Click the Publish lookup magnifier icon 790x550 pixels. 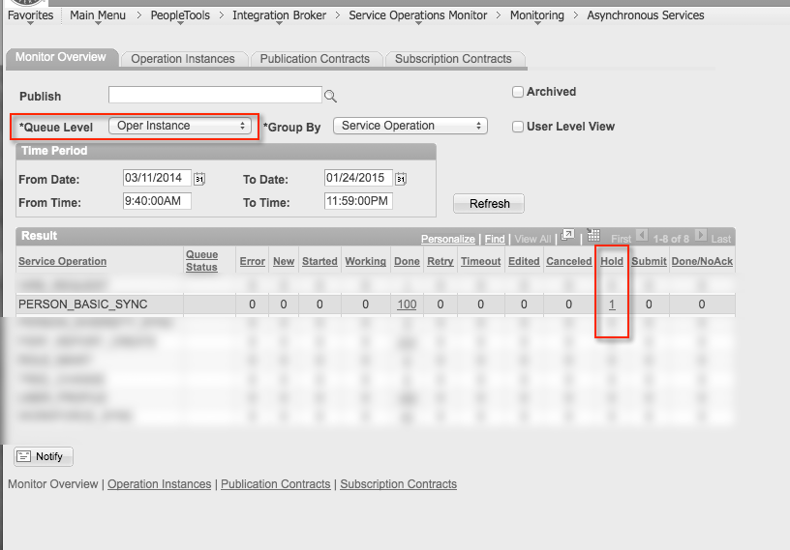[330, 96]
